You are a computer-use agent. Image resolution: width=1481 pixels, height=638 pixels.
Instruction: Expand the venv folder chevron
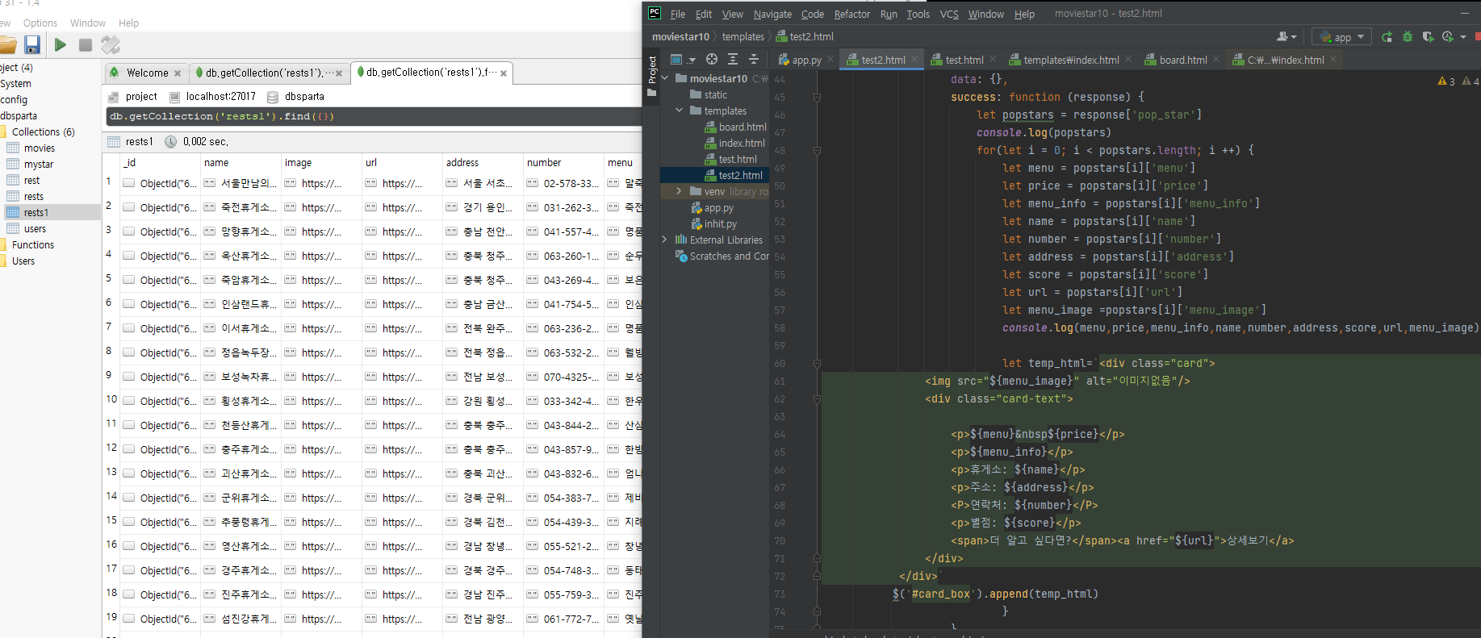coord(679,191)
